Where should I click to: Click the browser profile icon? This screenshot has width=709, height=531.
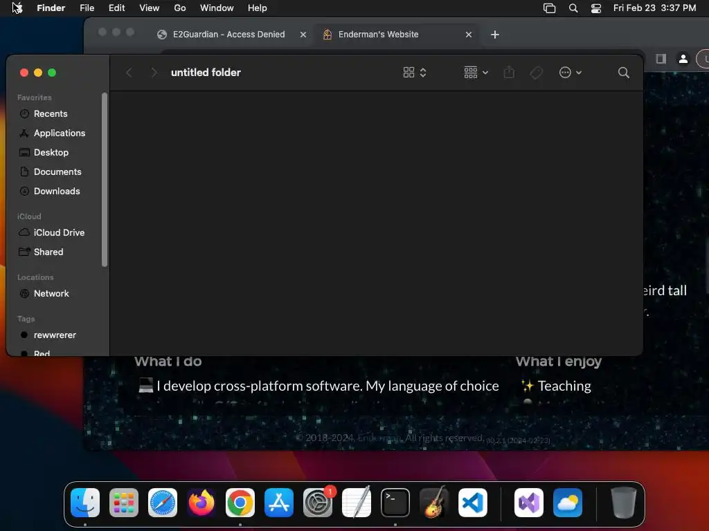pos(683,59)
